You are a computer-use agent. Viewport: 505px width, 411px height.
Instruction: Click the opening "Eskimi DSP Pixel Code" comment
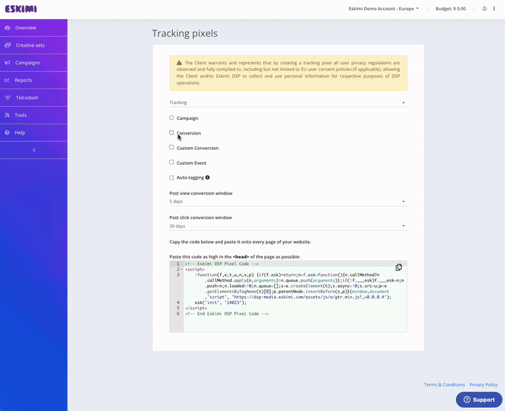click(x=222, y=264)
